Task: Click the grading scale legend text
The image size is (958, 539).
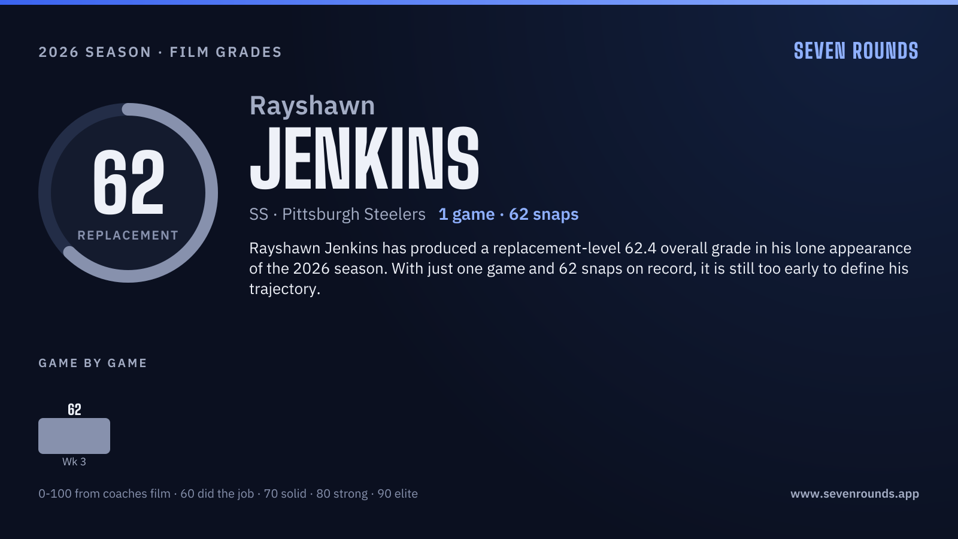Action: point(228,494)
